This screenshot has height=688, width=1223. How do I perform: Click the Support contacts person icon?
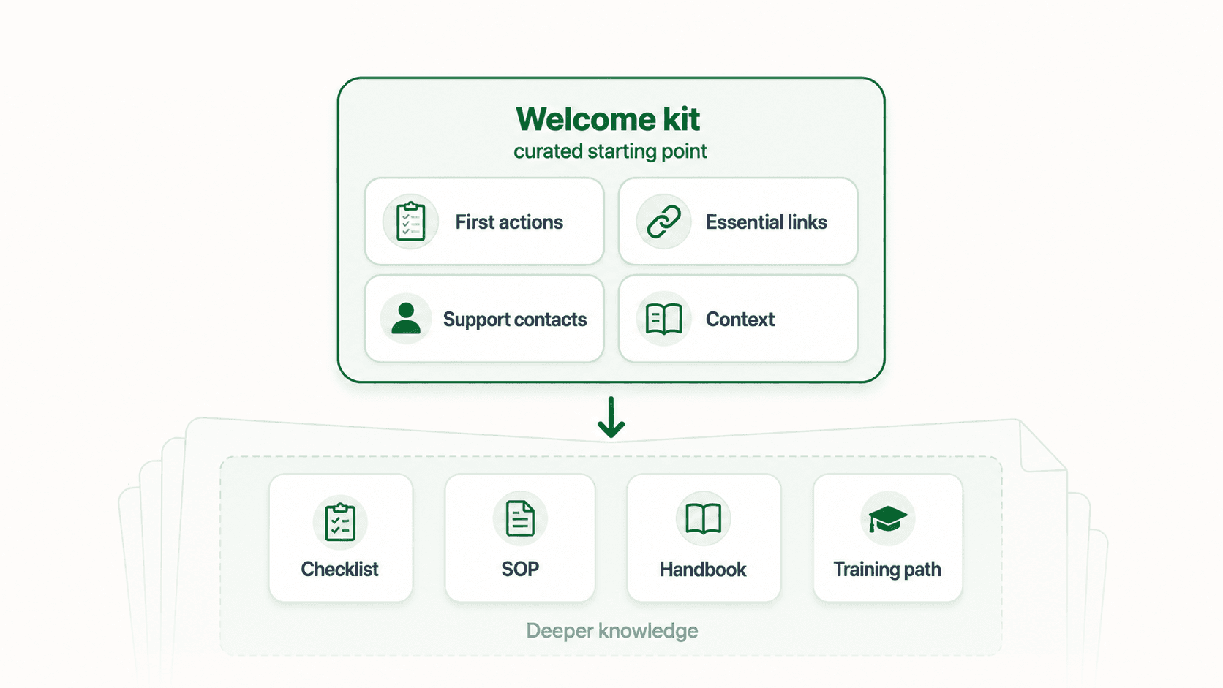pos(406,319)
